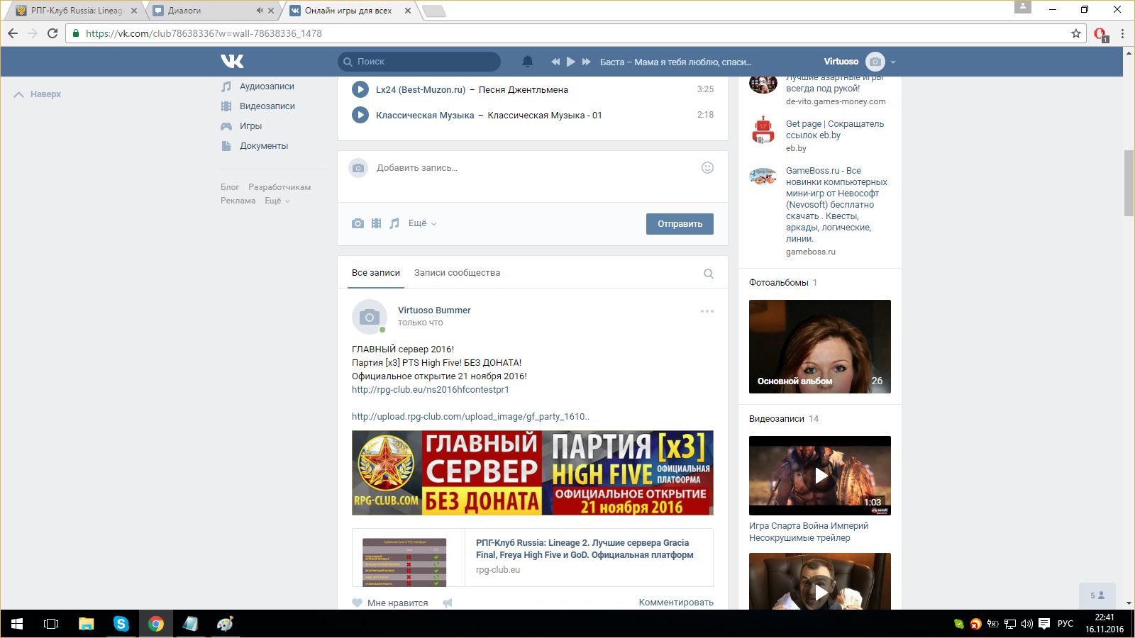Mute the Диалоги tab audio icon
This screenshot has width=1135, height=638.
coord(260,11)
